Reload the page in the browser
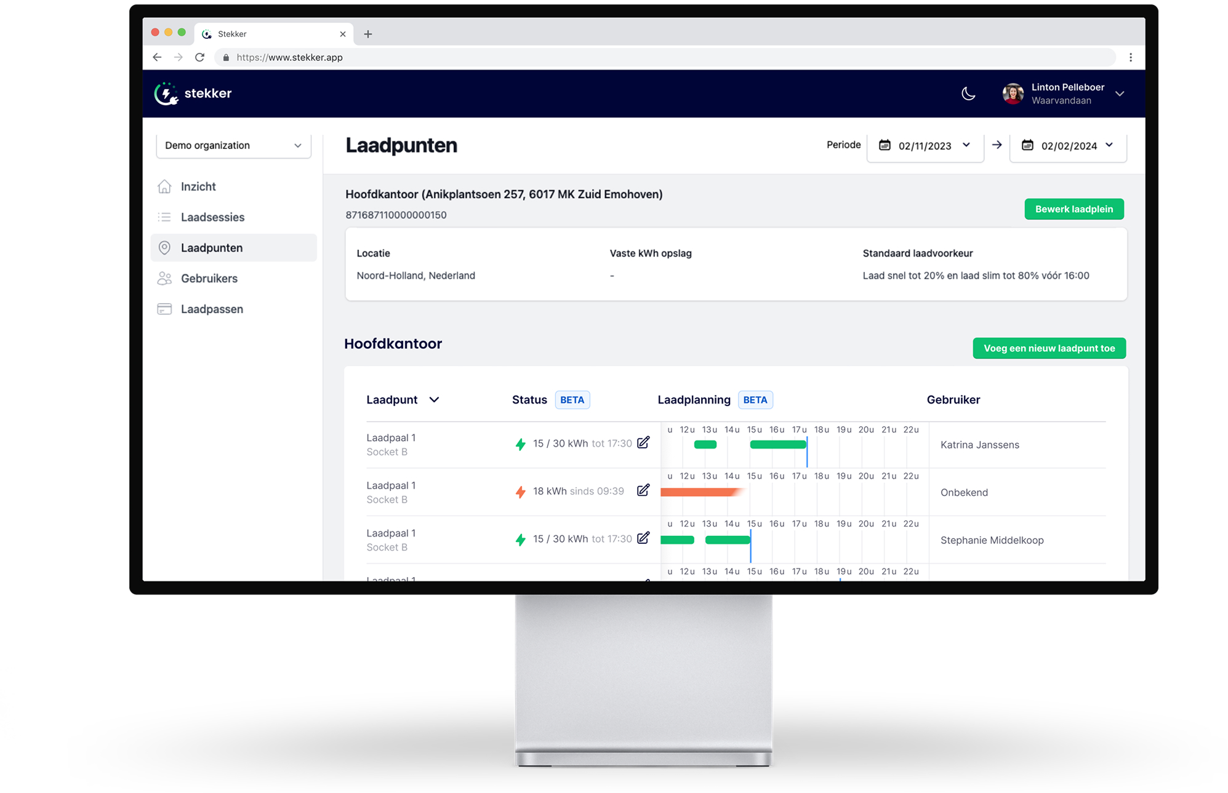This screenshot has width=1228, height=793. pyautogui.click(x=199, y=57)
